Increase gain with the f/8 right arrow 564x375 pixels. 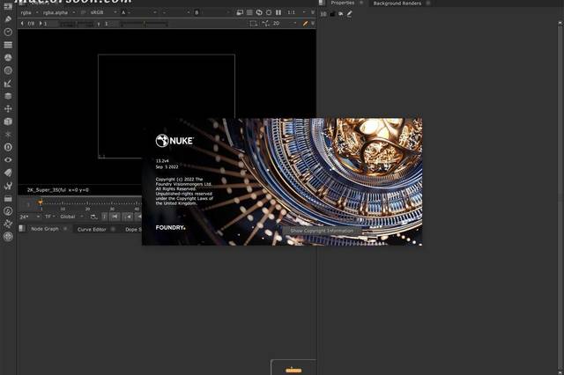click(40, 24)
